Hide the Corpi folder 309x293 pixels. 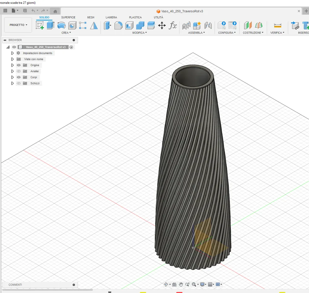(x=19, y=77)
